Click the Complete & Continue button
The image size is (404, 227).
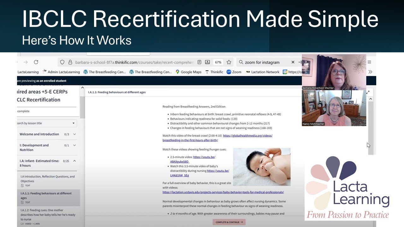229,222
